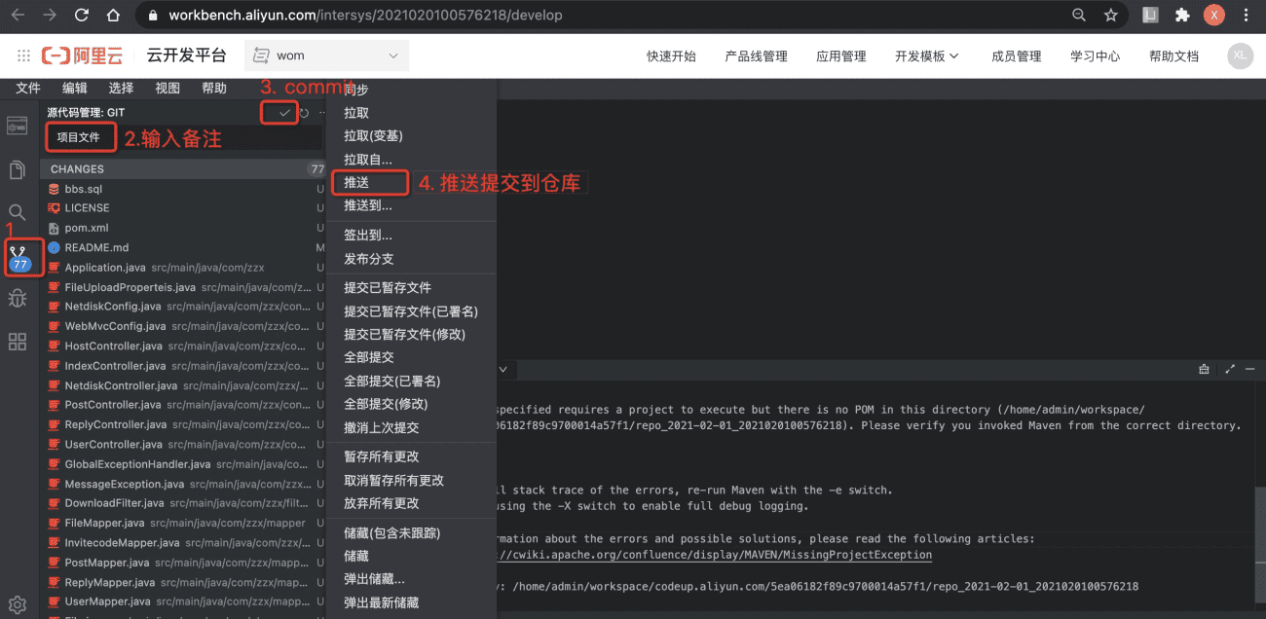Open 帮助文档 in top navigation
This screenshot has height=619, width=1266.
tap(1173, 56)
